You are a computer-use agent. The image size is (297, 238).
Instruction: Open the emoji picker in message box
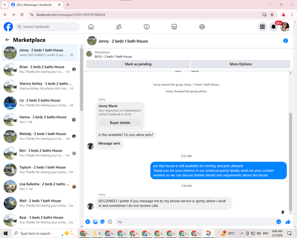[279, 222]
